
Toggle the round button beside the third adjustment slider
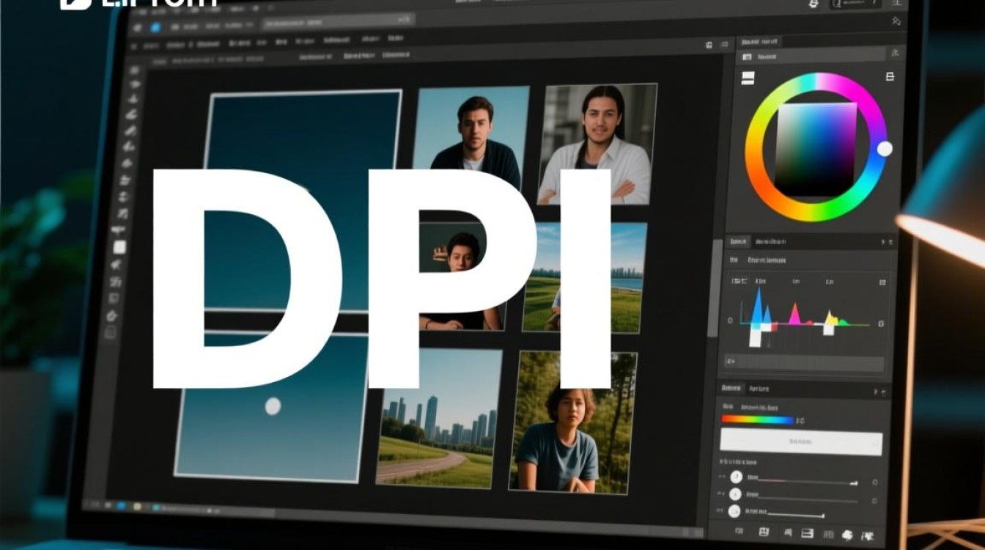coord(735,513)
